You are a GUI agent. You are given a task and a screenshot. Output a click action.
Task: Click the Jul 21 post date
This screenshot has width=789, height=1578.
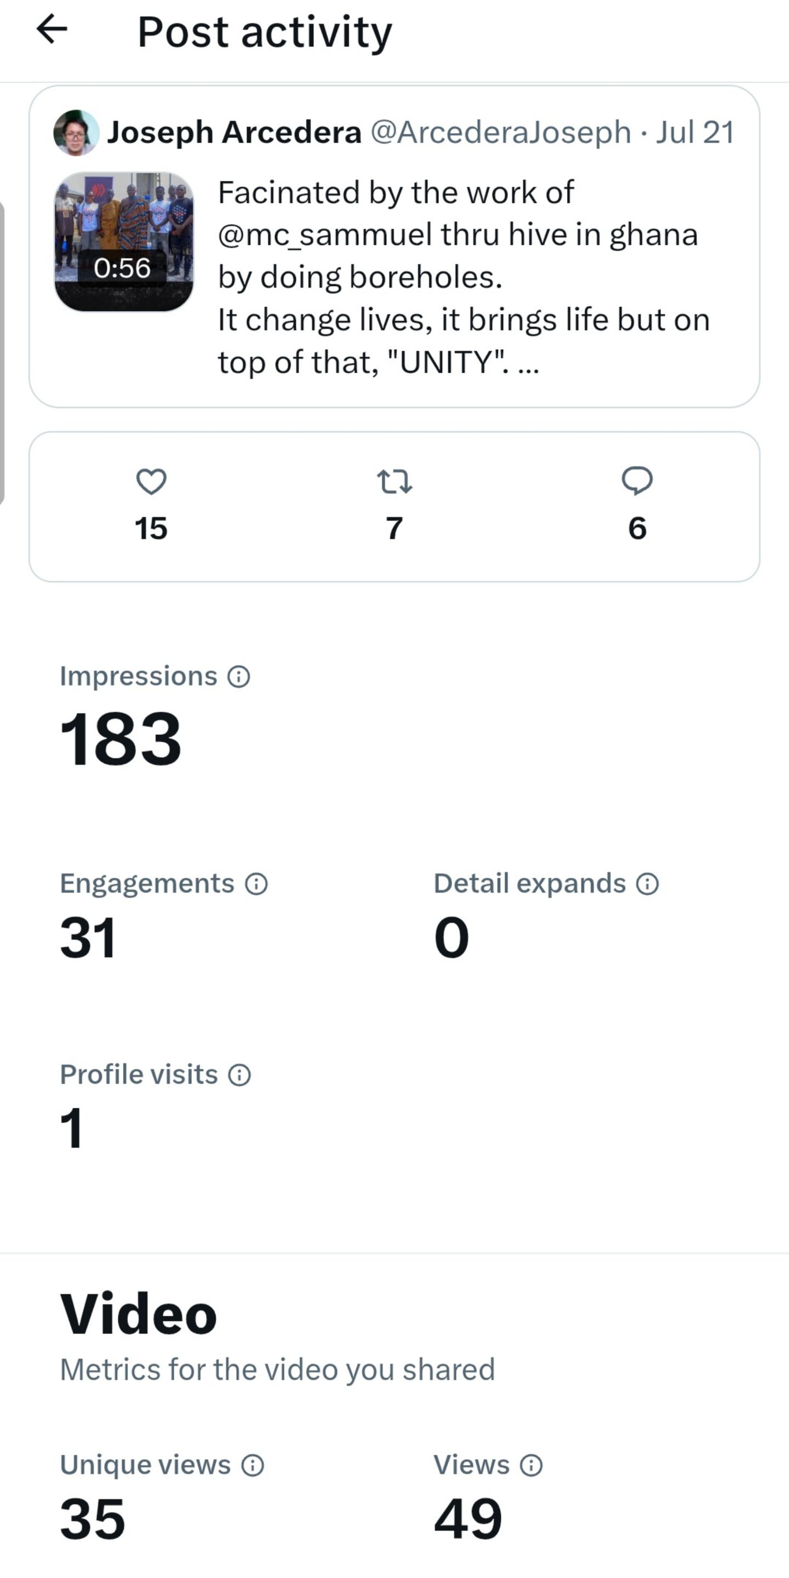pos(695,132)
